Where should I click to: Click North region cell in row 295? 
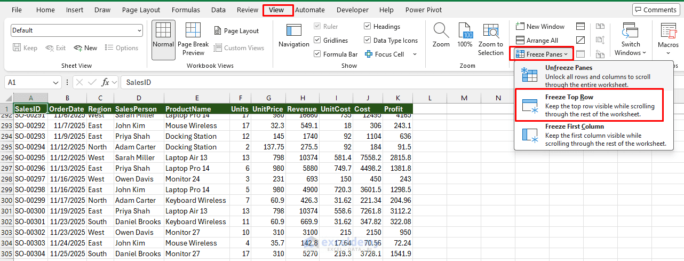[100, 147]
